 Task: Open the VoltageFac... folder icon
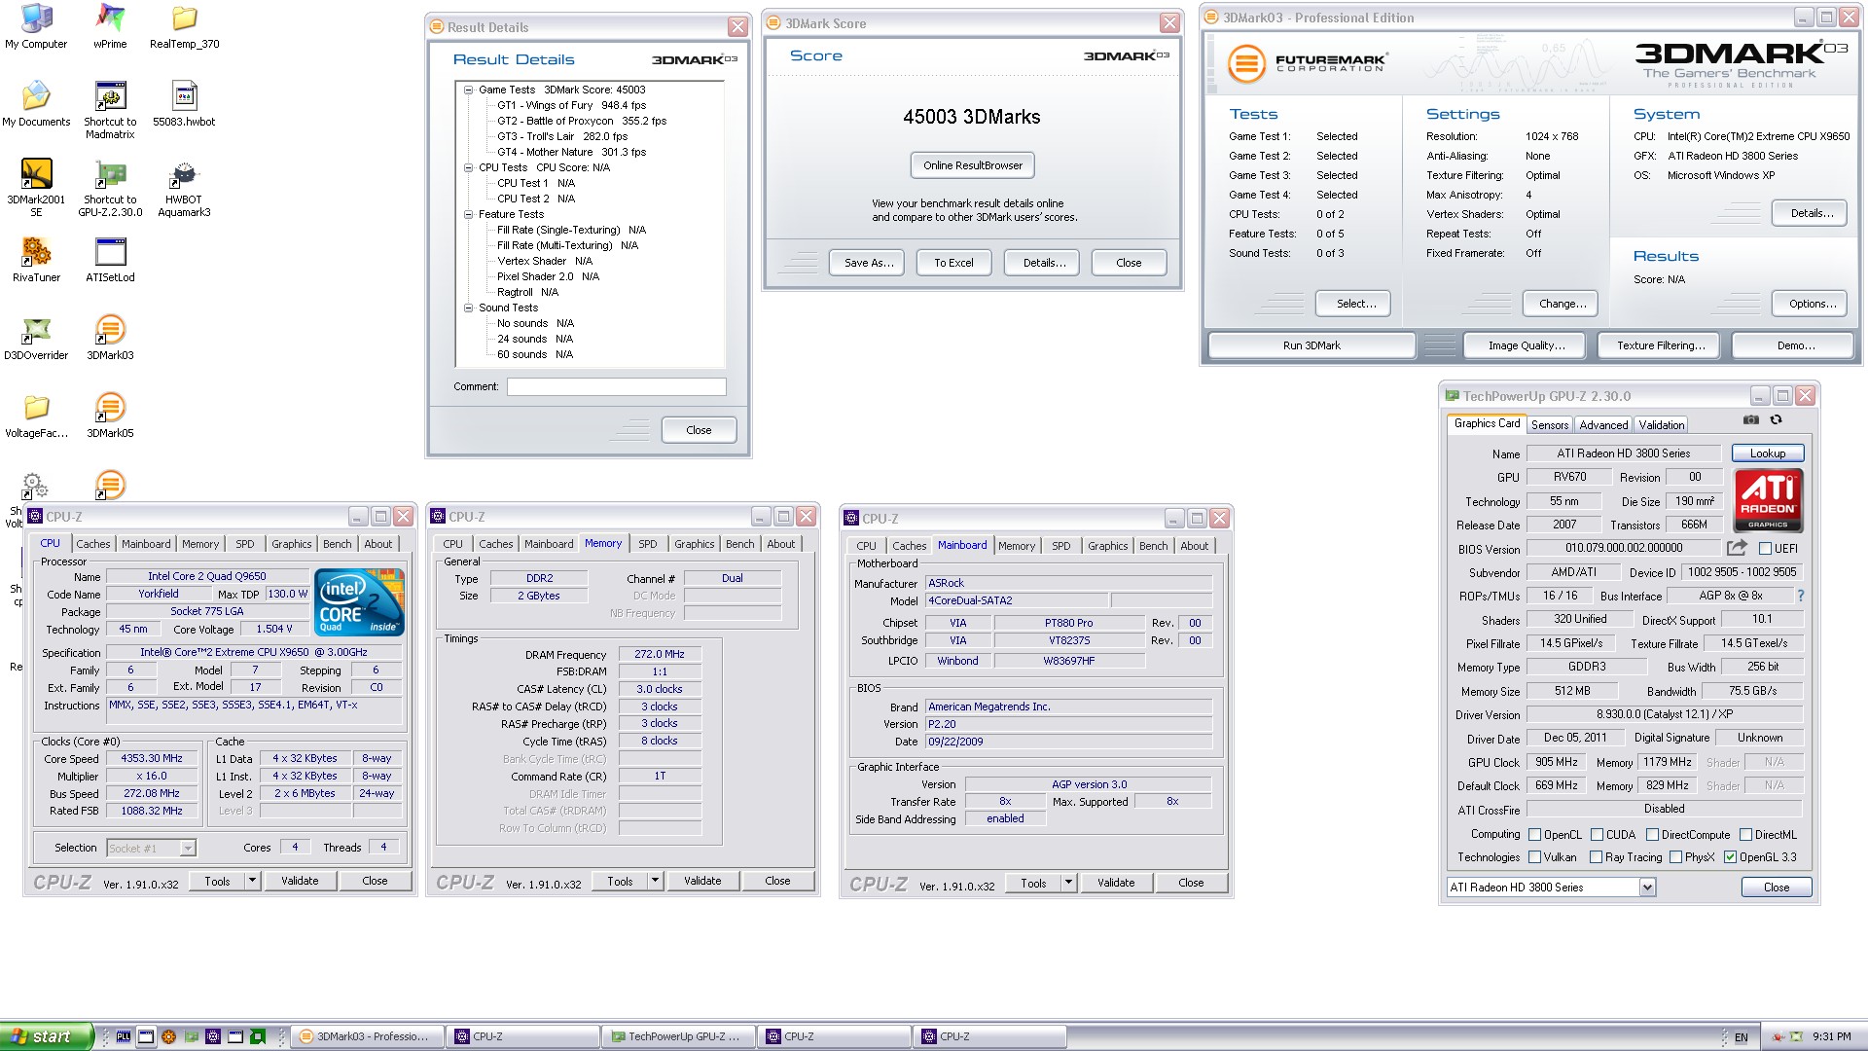(x=36, y=416)
